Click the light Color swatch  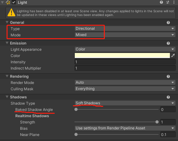122,55
